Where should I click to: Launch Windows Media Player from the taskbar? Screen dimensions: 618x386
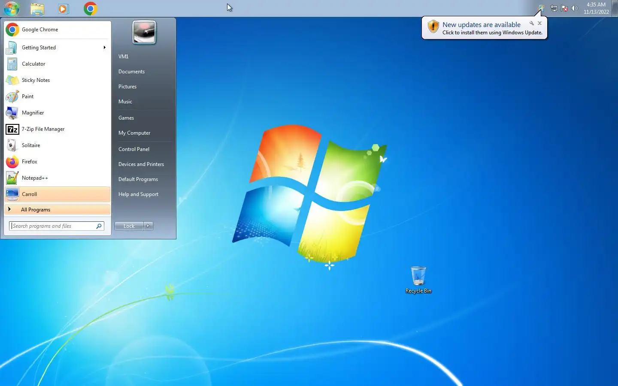[x=64, y=9]
